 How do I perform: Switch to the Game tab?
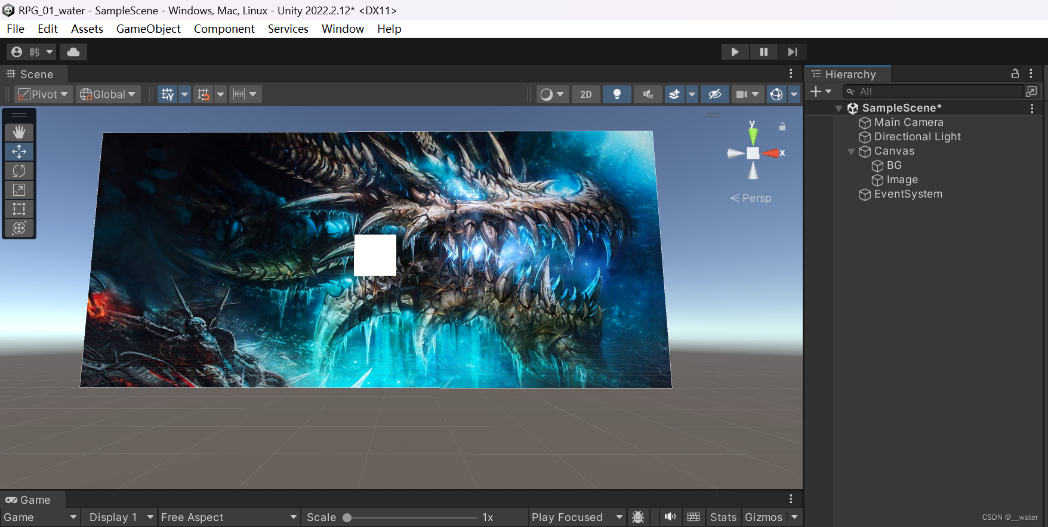point(32,500)
